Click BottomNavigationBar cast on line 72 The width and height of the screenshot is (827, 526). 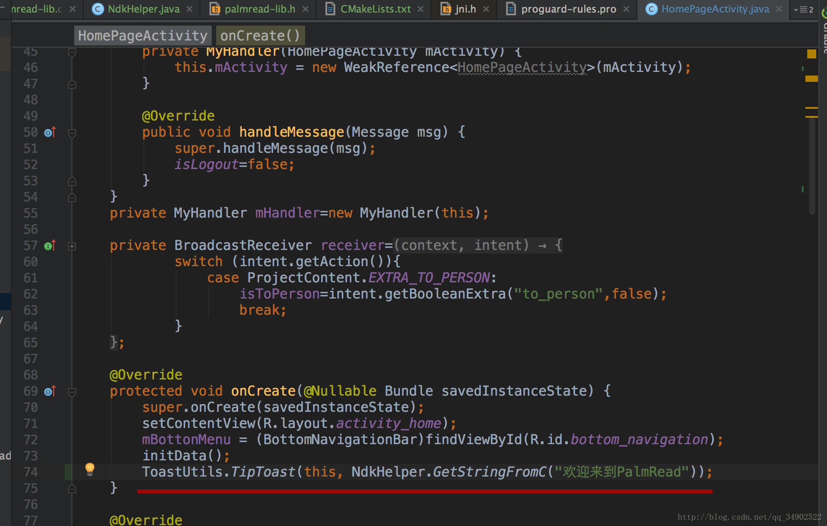point(340,440)
